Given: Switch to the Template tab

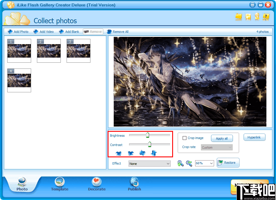Looking at the screenshot, I should [x=59, y=184].
